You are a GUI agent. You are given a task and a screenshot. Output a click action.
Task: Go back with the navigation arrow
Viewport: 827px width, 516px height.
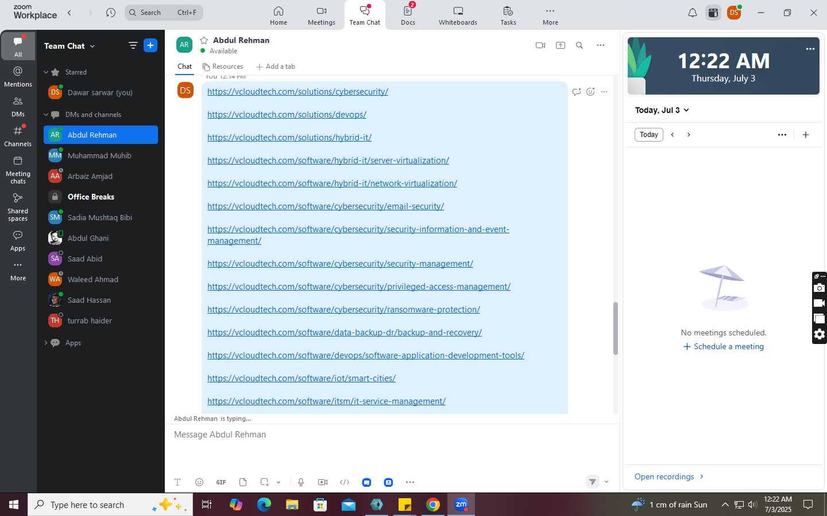coord(69,13)
